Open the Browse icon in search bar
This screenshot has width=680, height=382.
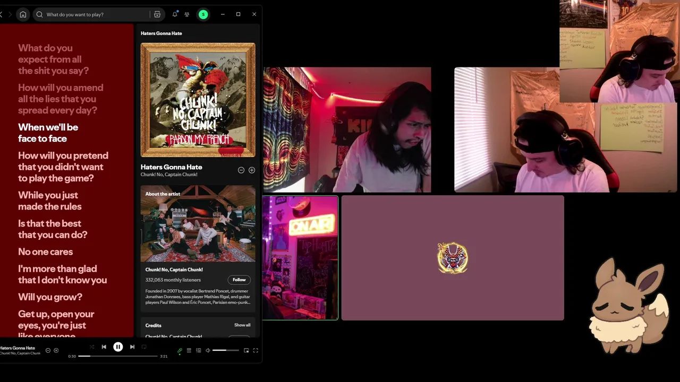(x=157, y=14)
